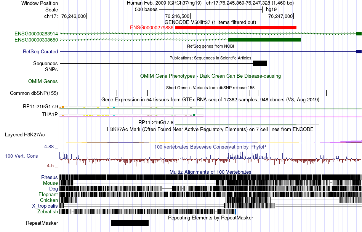
Task: Click the 500 bases scale bar
Action: point(211,10)
